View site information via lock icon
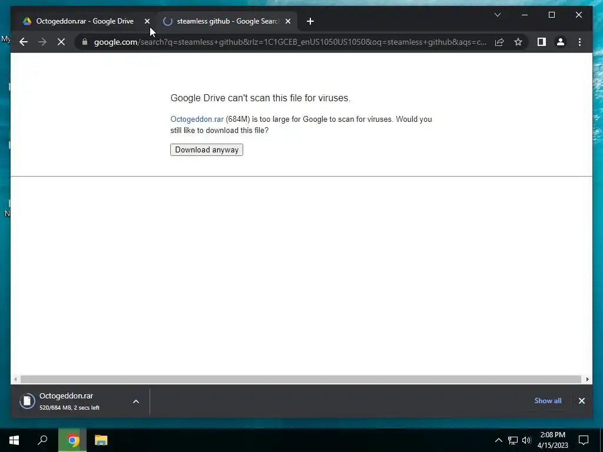Image resolution: width=603 pixels, height=452 pixels. pos(85,42)
